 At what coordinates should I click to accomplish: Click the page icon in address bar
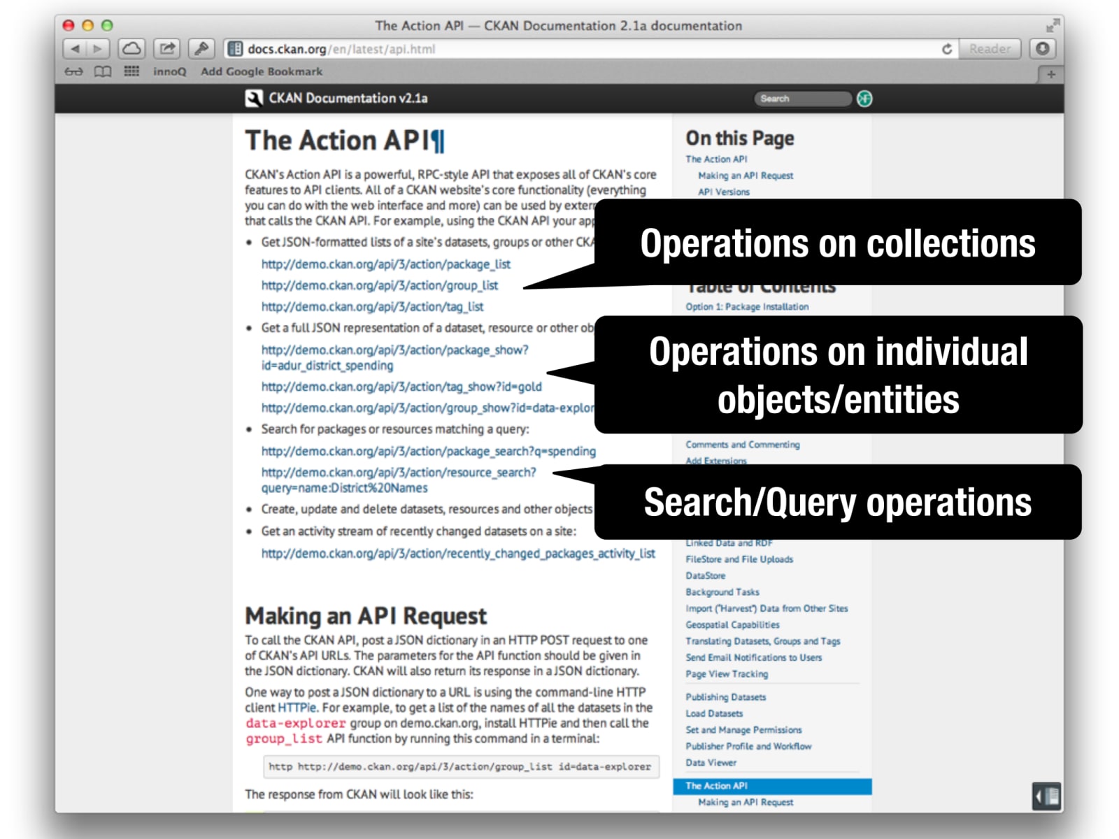pos(236,49)
